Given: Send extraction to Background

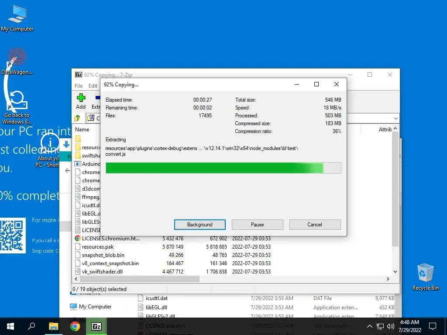Looking at the screenshot, I should tap(199, 225).
